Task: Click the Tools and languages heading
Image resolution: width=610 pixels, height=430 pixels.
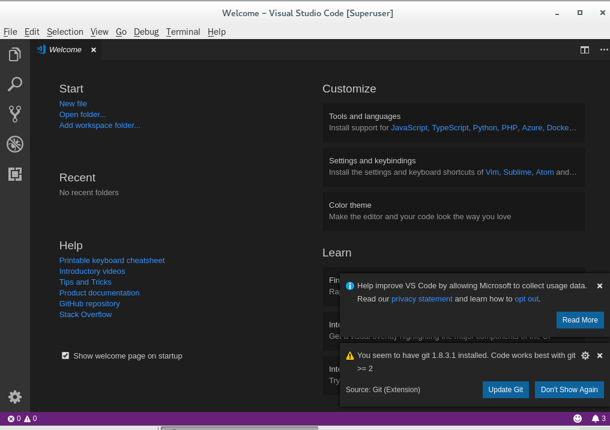Action: (x=364, y=117)
